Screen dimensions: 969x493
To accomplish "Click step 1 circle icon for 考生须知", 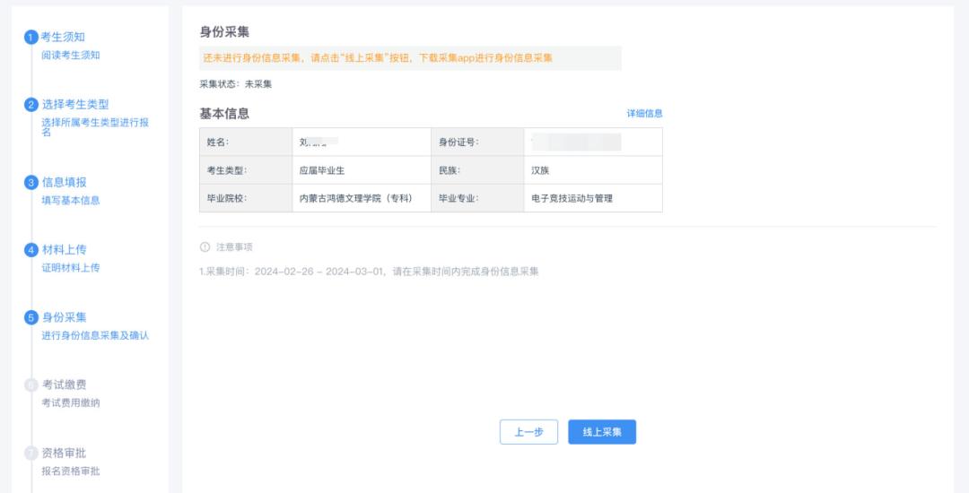I will coord(31,37).
